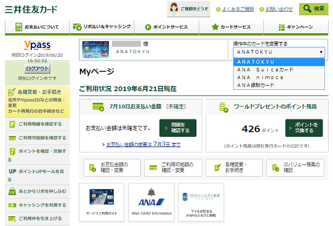Click お支払金額の確認・変更 button
The height and width of the screenshot is (226, 333).
pos(112,167)
